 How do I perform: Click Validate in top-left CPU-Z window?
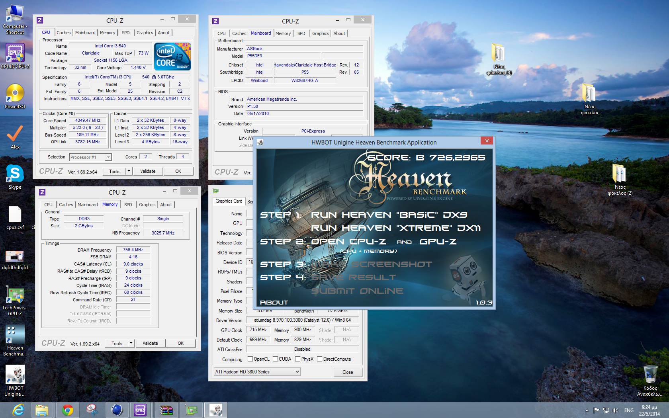[x=148, y=171]
